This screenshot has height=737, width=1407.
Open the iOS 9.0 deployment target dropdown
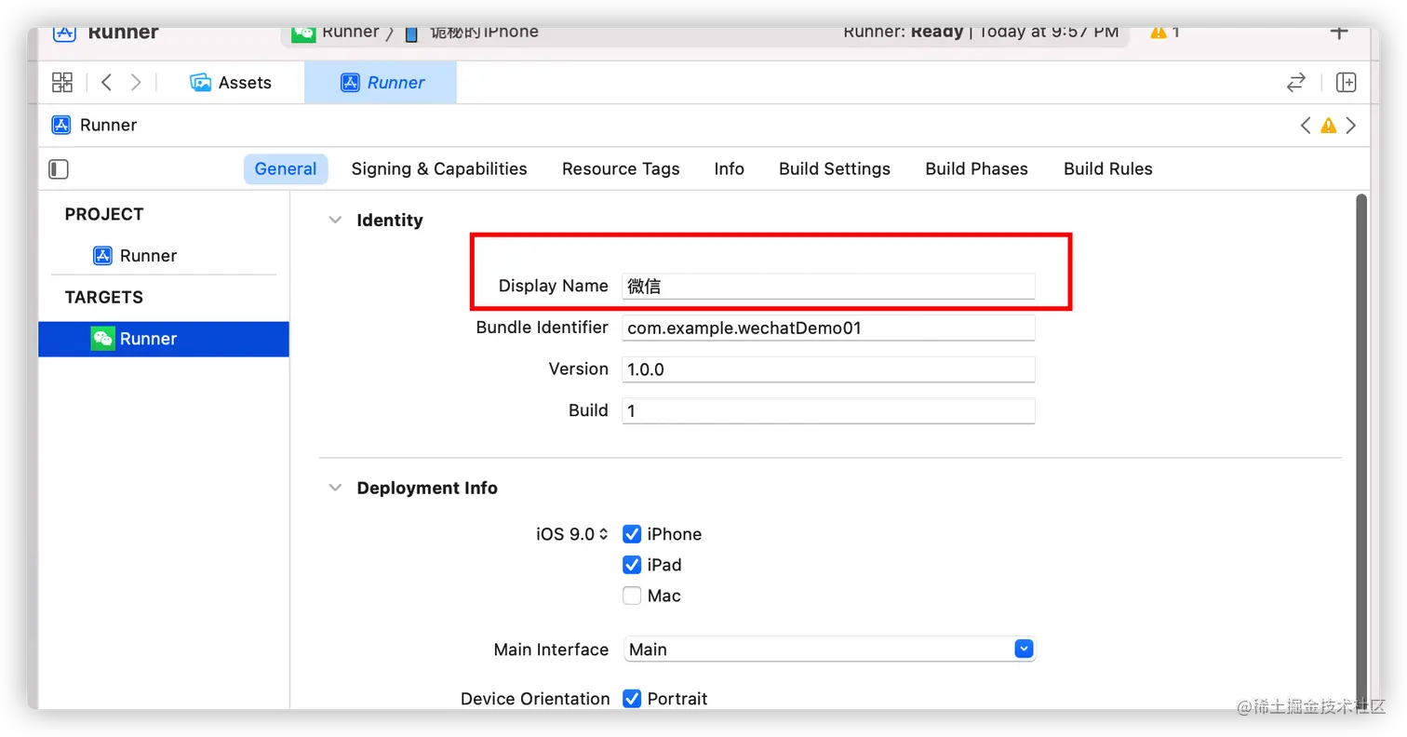pyautogui.click(x=572, y=534)
